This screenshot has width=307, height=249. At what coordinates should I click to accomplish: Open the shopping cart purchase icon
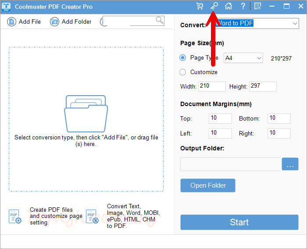click(x=200, y=6)
